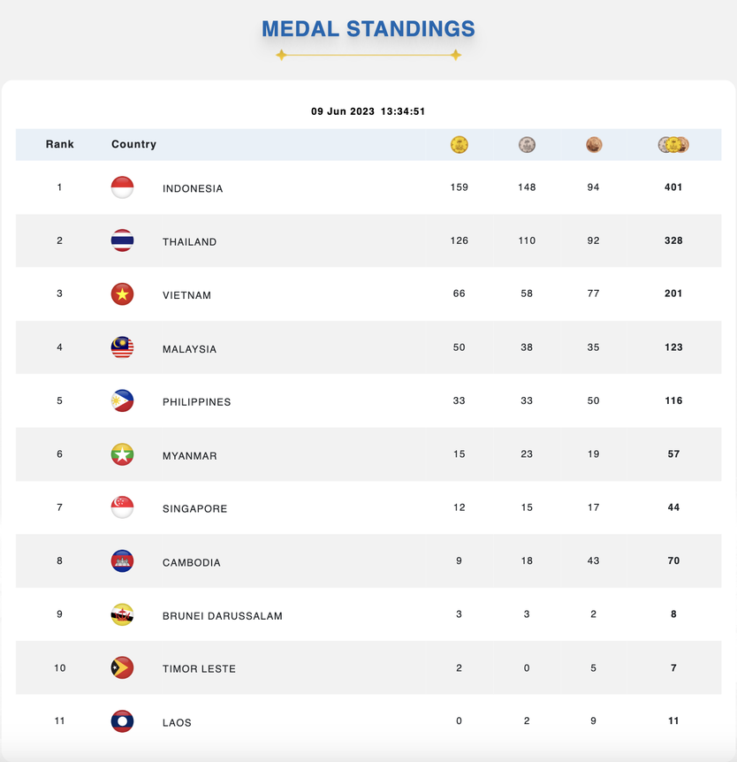Click the bronze medal column icon
737x762 pixels.
coord(594,145)
